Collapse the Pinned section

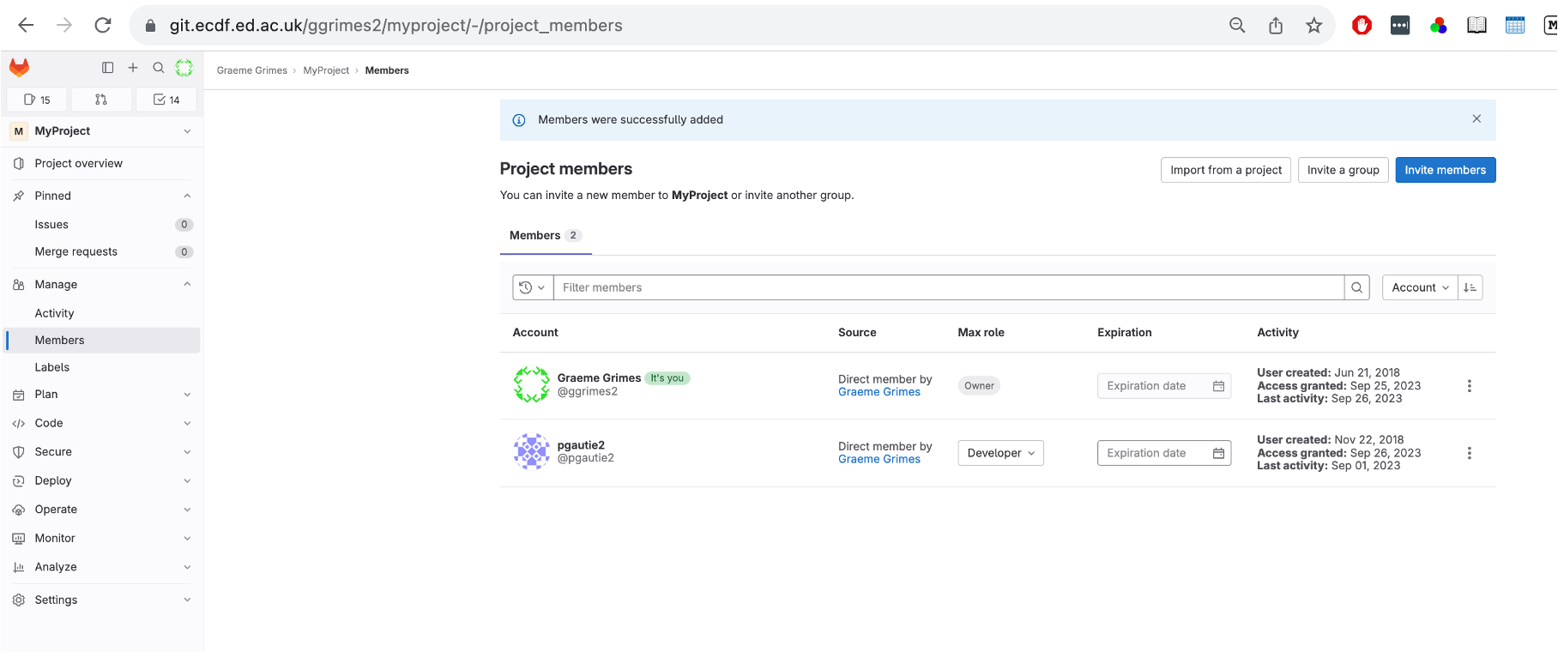187,196
